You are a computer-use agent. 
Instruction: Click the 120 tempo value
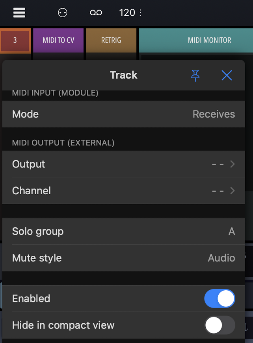127,13
